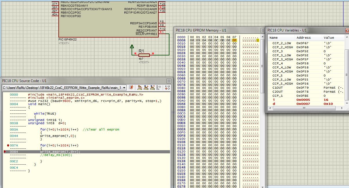Select the CCP_2_HIGH variable row

click(306, 47)
